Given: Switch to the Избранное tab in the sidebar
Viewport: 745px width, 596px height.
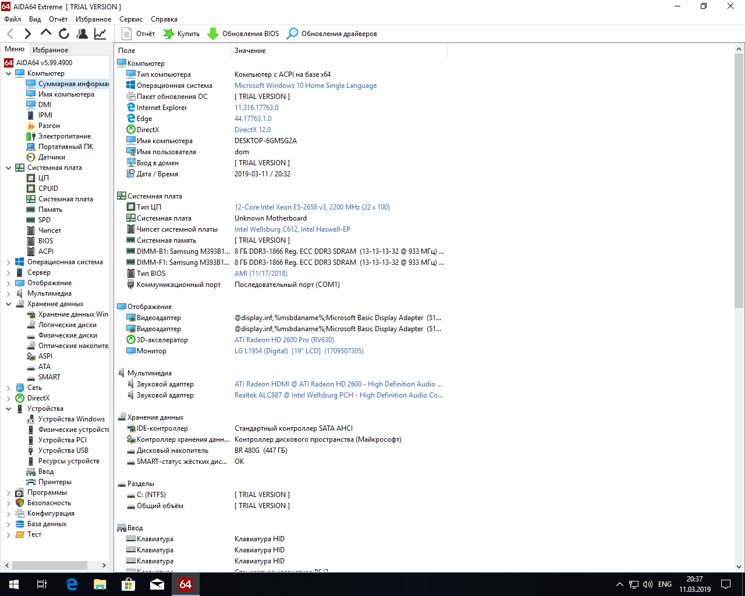Looking at the screenshot, I should pos(50,50).
